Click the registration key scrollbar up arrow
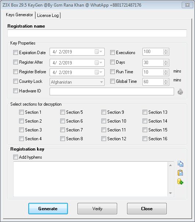The width and height of the screenshot is (195, 222). (x=170, y=165)
